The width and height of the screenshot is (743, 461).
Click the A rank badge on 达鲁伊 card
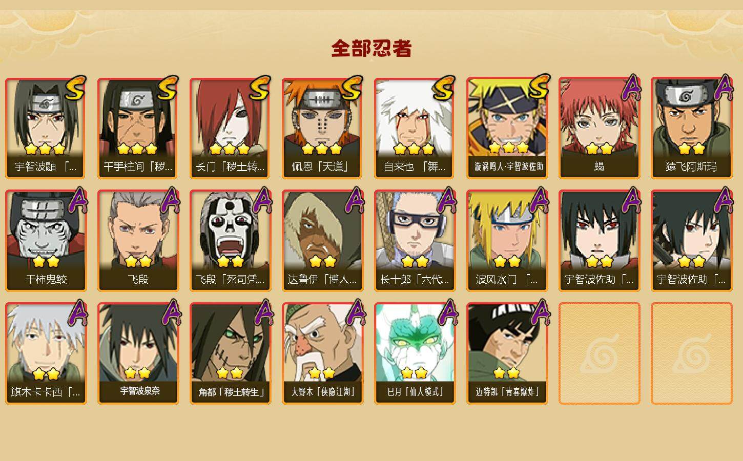click(x=354, y=200)
